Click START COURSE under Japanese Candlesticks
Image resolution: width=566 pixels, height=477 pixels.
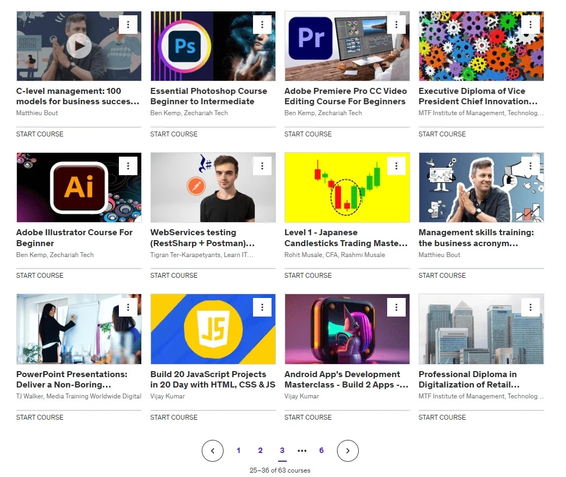click(308, 276)
